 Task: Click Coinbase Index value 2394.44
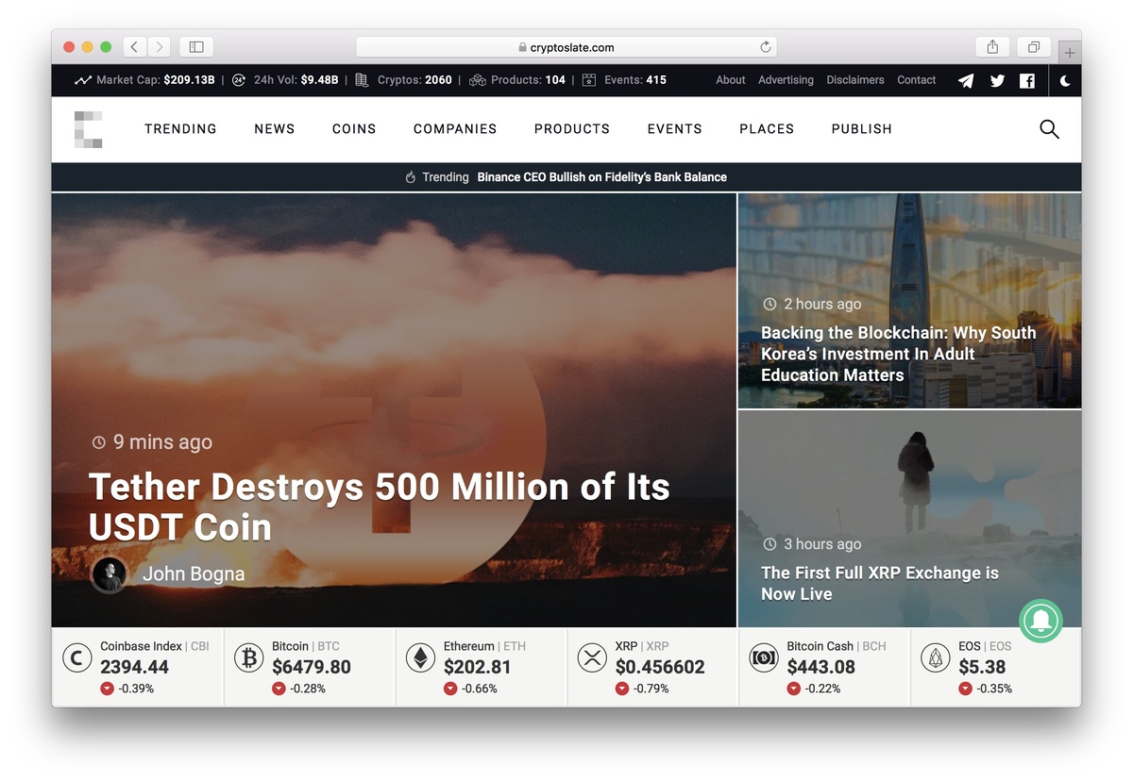pos(135,667)
